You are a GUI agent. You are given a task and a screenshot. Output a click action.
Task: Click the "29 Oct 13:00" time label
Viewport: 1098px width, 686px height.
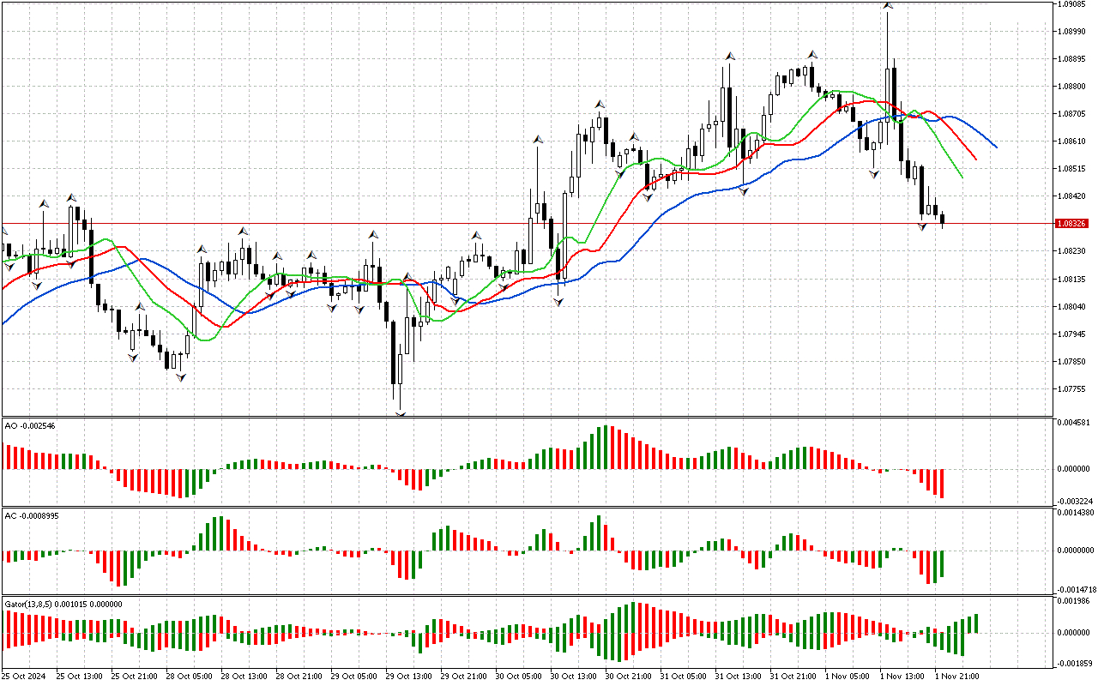(x=407, y=677)
